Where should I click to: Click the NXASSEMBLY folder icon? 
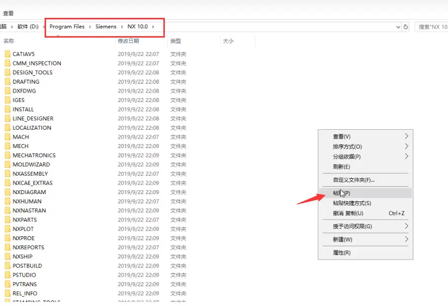tap(8, 174)
